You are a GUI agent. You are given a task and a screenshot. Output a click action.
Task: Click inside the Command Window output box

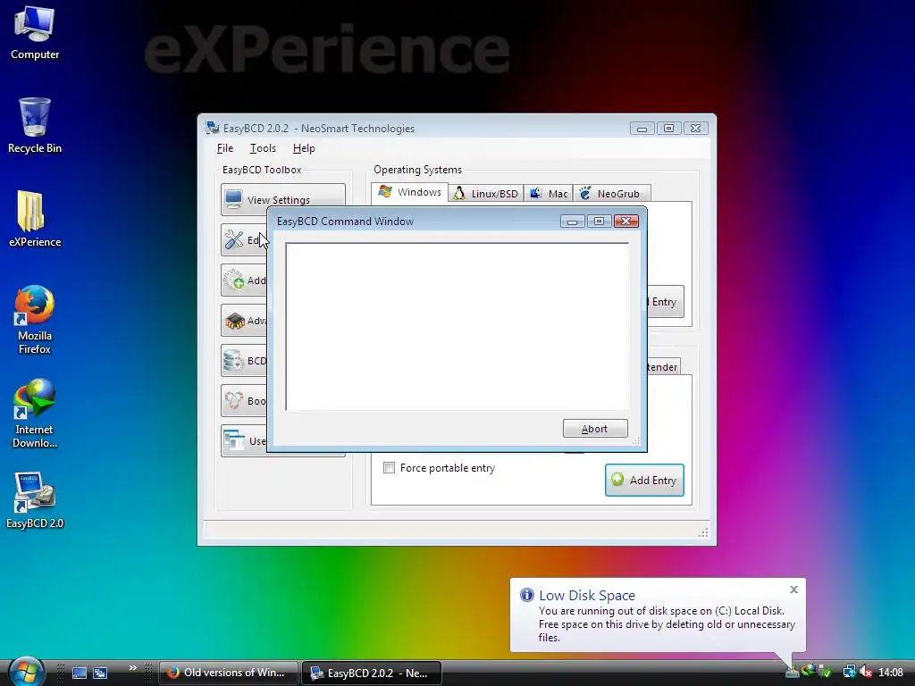[457, 327]
